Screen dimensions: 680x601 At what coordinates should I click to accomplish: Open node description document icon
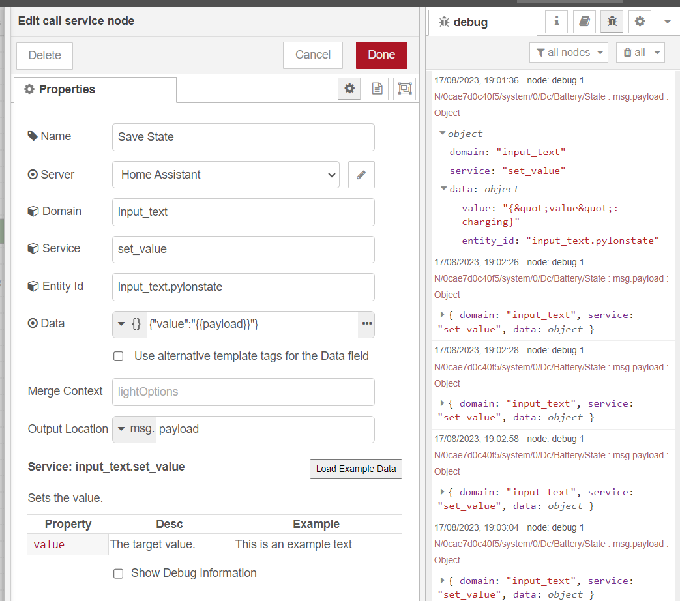[x=377, y=89]
